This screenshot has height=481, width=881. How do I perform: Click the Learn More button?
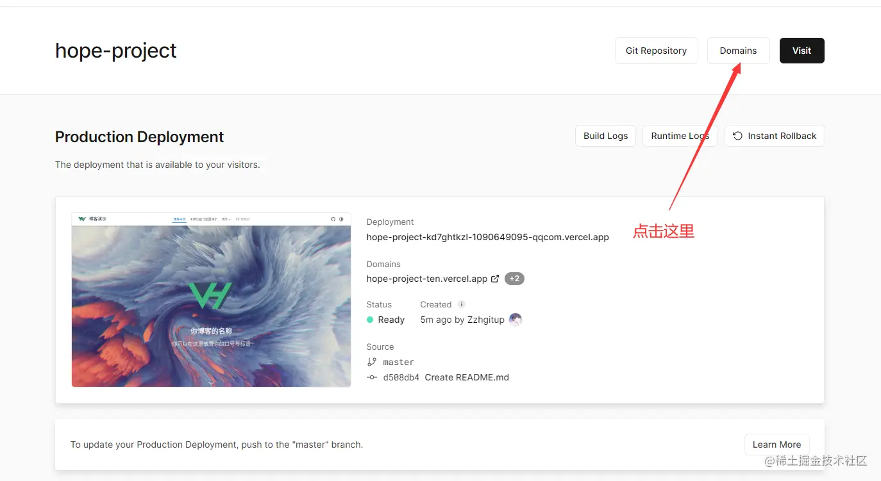pyautogui.click(x=776, y=444)
